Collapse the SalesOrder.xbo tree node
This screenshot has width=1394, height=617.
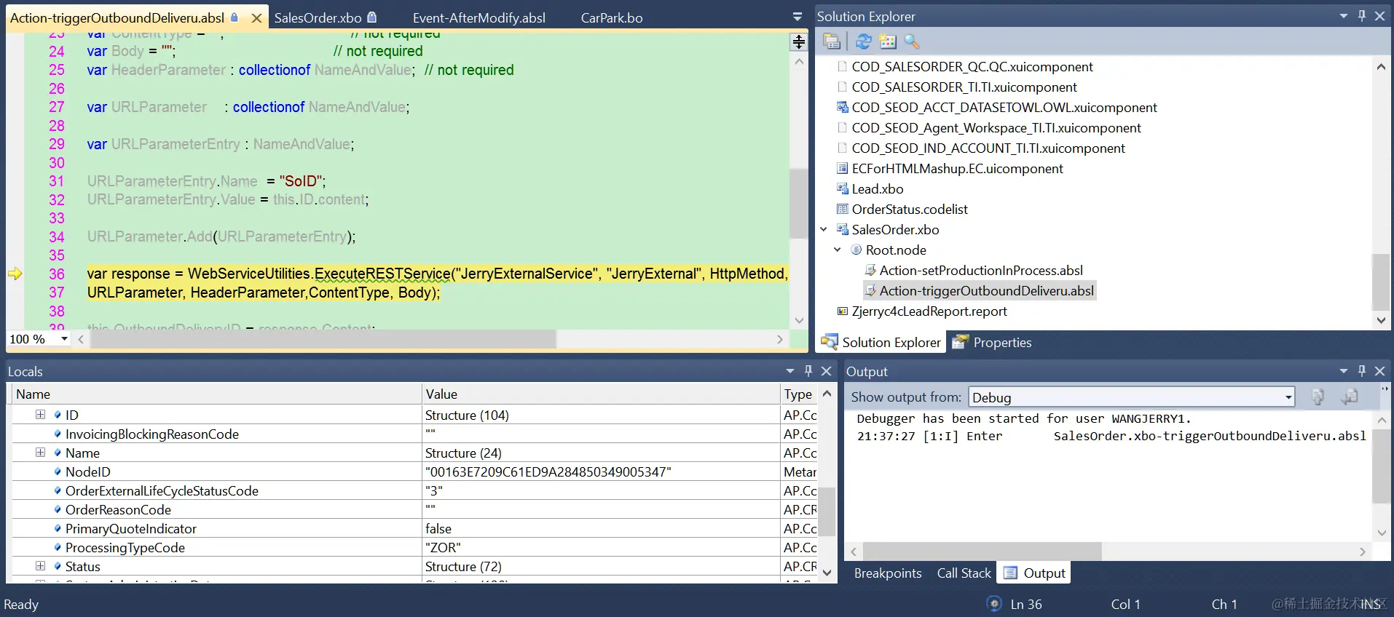tap(824, 229)
